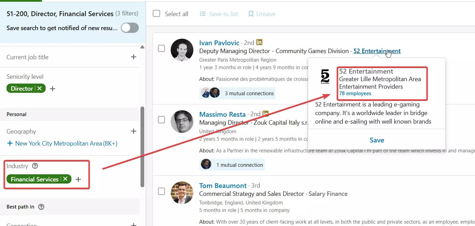The height and width of the screenshot is (226, 475).
Task: Tick the checkbox beside Tom Beaumont
Action: tap(161, 191)
